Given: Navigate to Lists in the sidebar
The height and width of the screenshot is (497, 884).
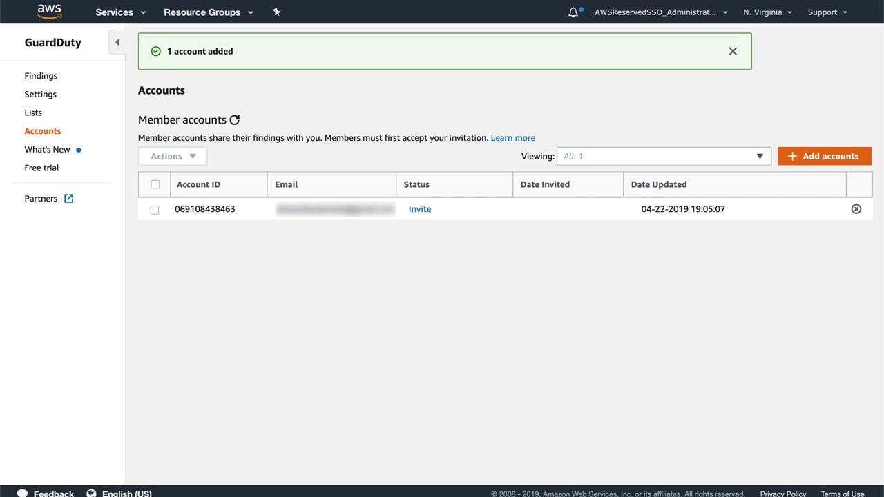Looking at the screenshot, I should click(33, 113).
